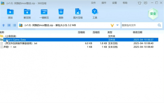Sort by the 名称 column header
This screenshot has height=103, width=164.
point(2,32)
